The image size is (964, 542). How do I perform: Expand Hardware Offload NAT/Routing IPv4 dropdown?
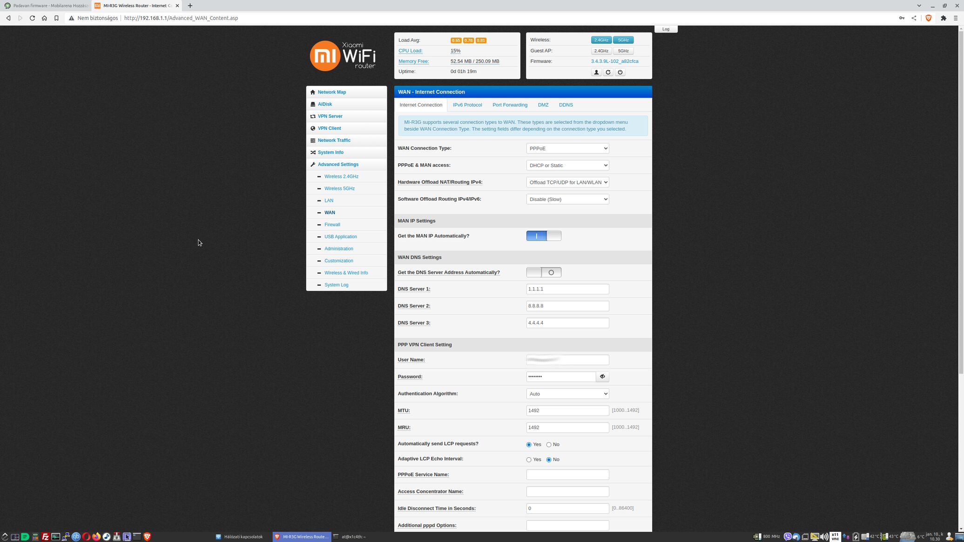click(x=567, y=182)
